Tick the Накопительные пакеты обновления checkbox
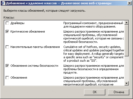The width and height of the screenshot is (133, 99). pyautogui.click(x=7, y=47)
